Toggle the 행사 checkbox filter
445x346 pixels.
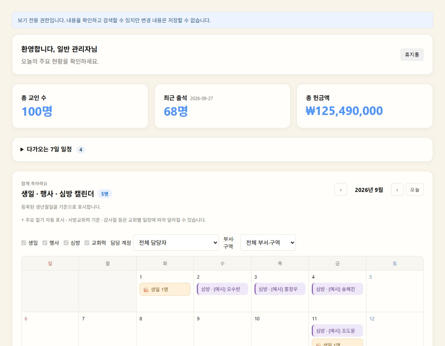click(x=45, y=243)
